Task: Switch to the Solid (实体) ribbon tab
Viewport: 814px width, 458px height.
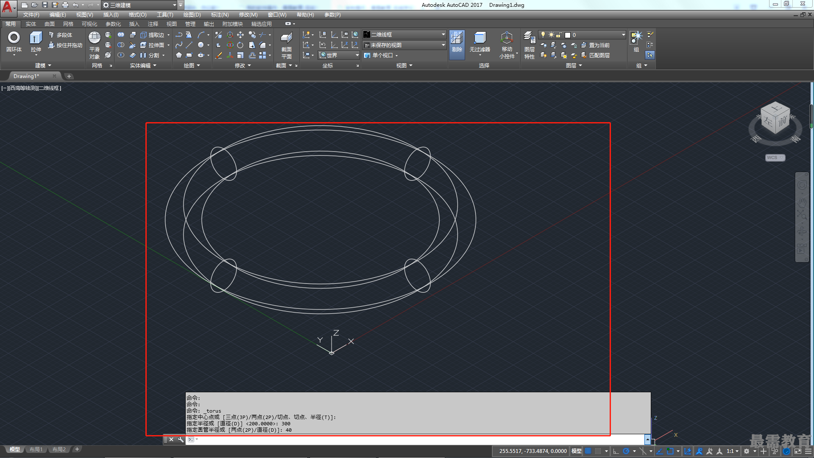Action: pos(31,24)
